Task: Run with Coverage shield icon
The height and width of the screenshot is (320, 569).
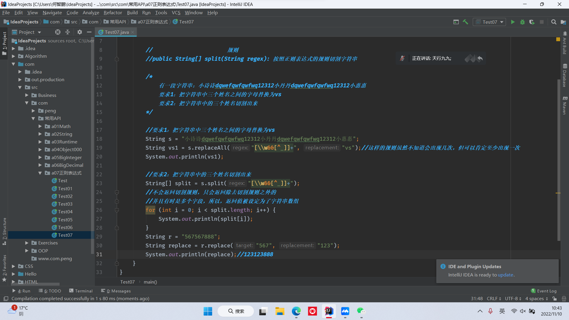Action: coord(532,22)
